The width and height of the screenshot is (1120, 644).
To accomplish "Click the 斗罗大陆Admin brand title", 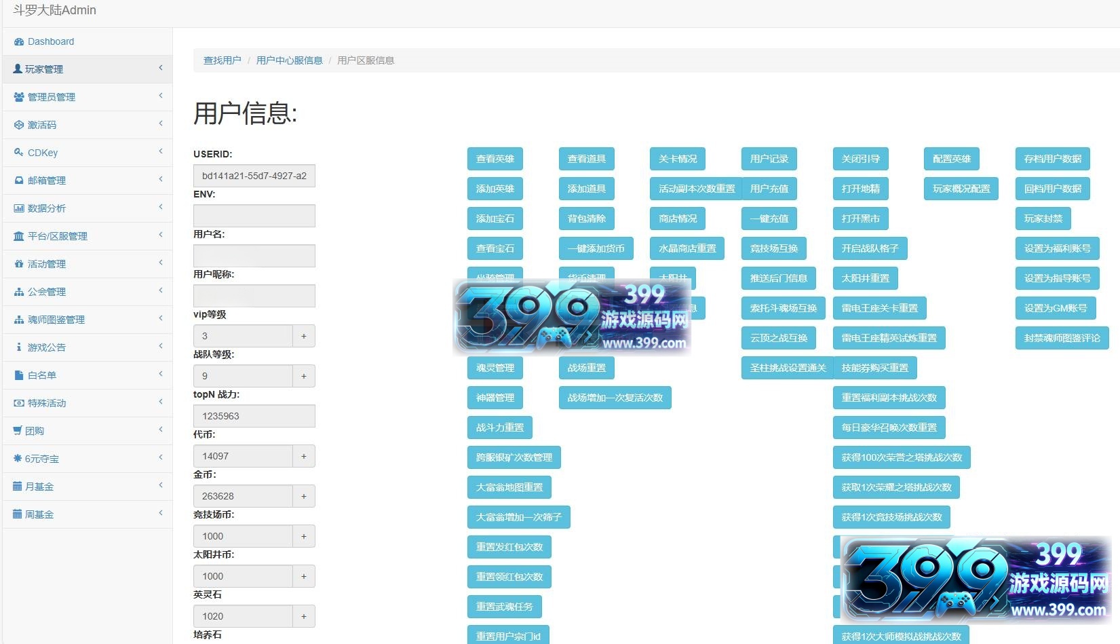I will coord(55,10).
